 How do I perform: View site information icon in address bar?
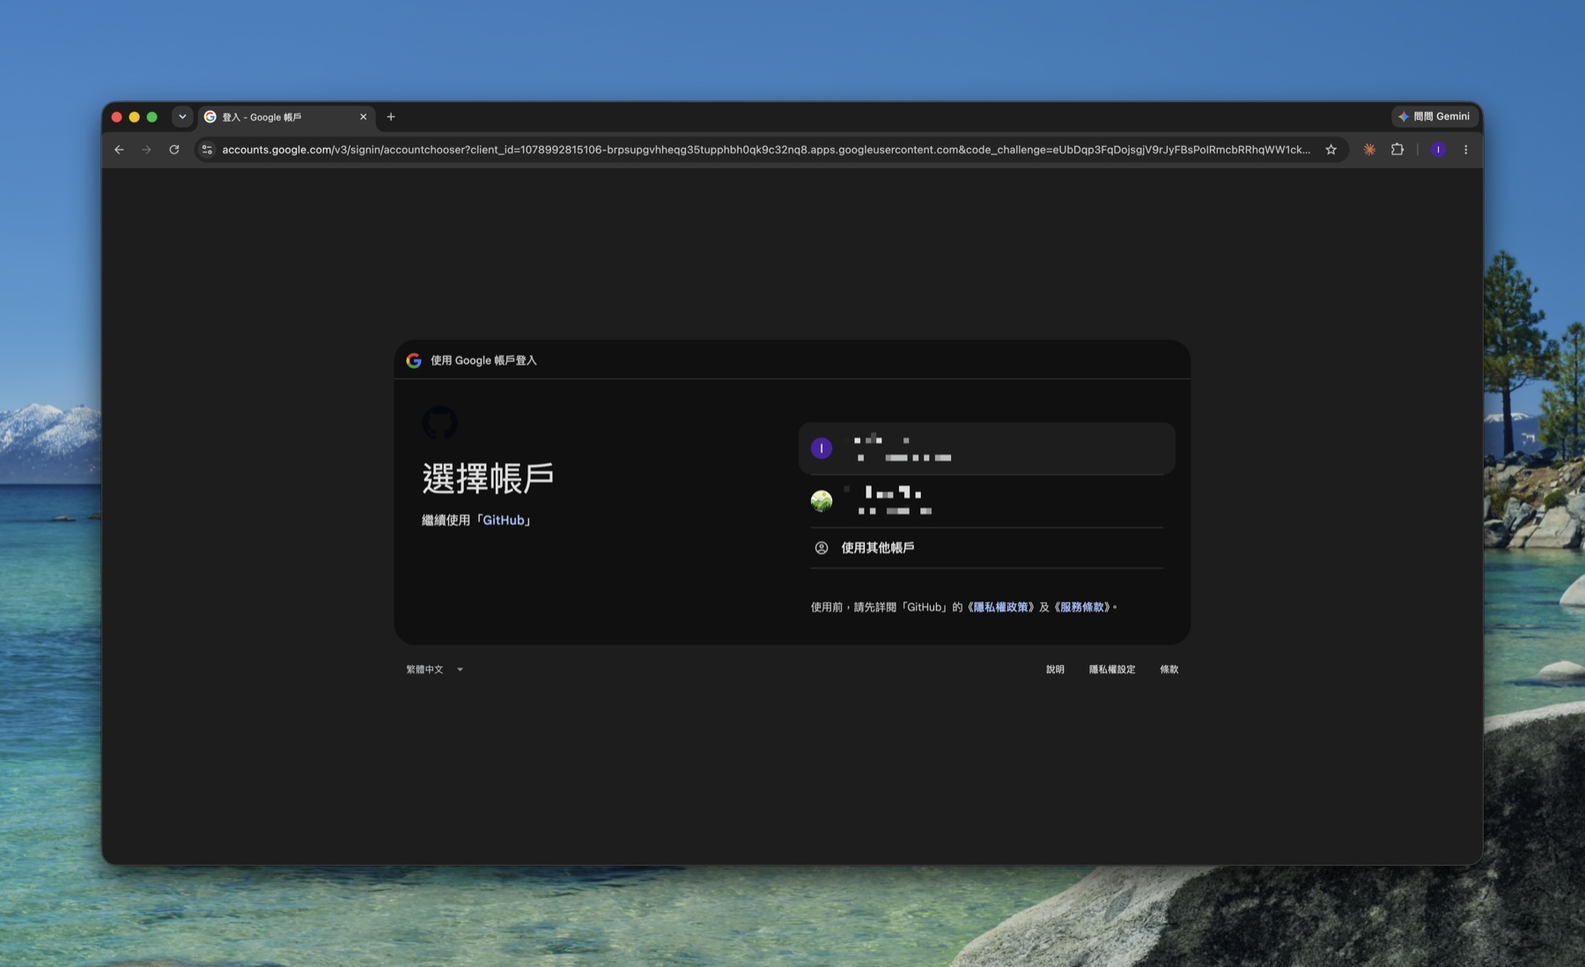coord(207,150)
